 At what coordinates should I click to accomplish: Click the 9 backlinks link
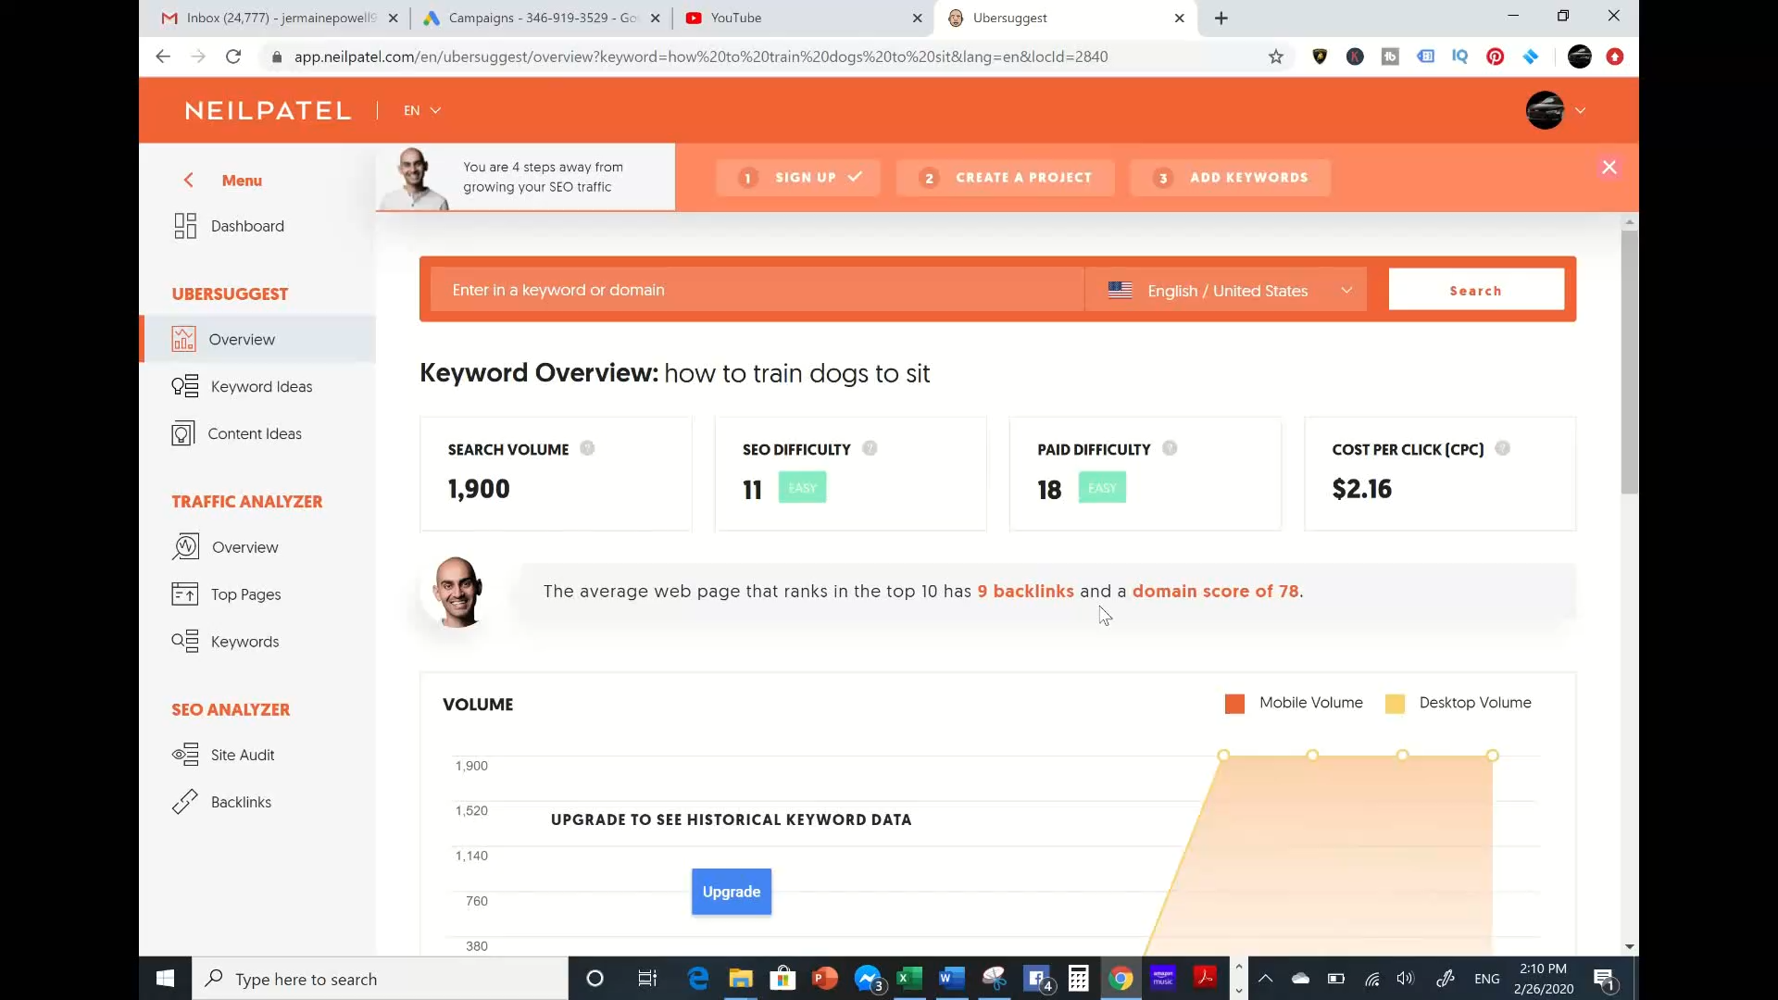click(1025, 591)
